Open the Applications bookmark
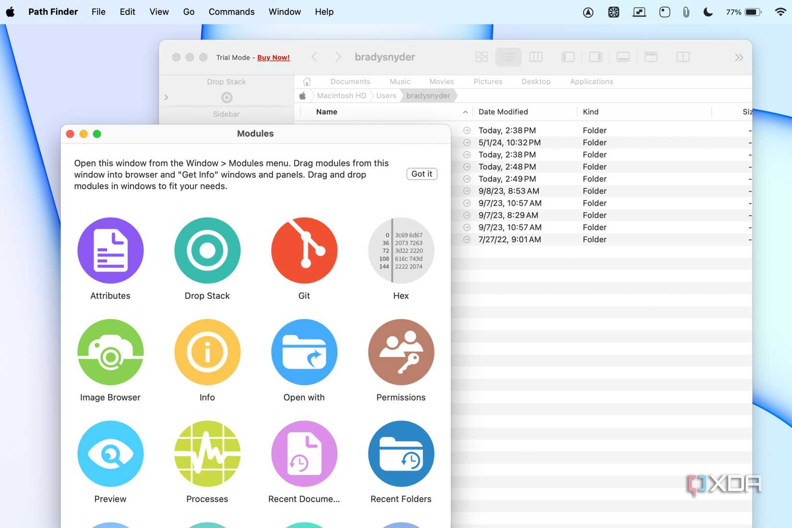The height and width of the screenshot is (528, 792). coord(592,82)
